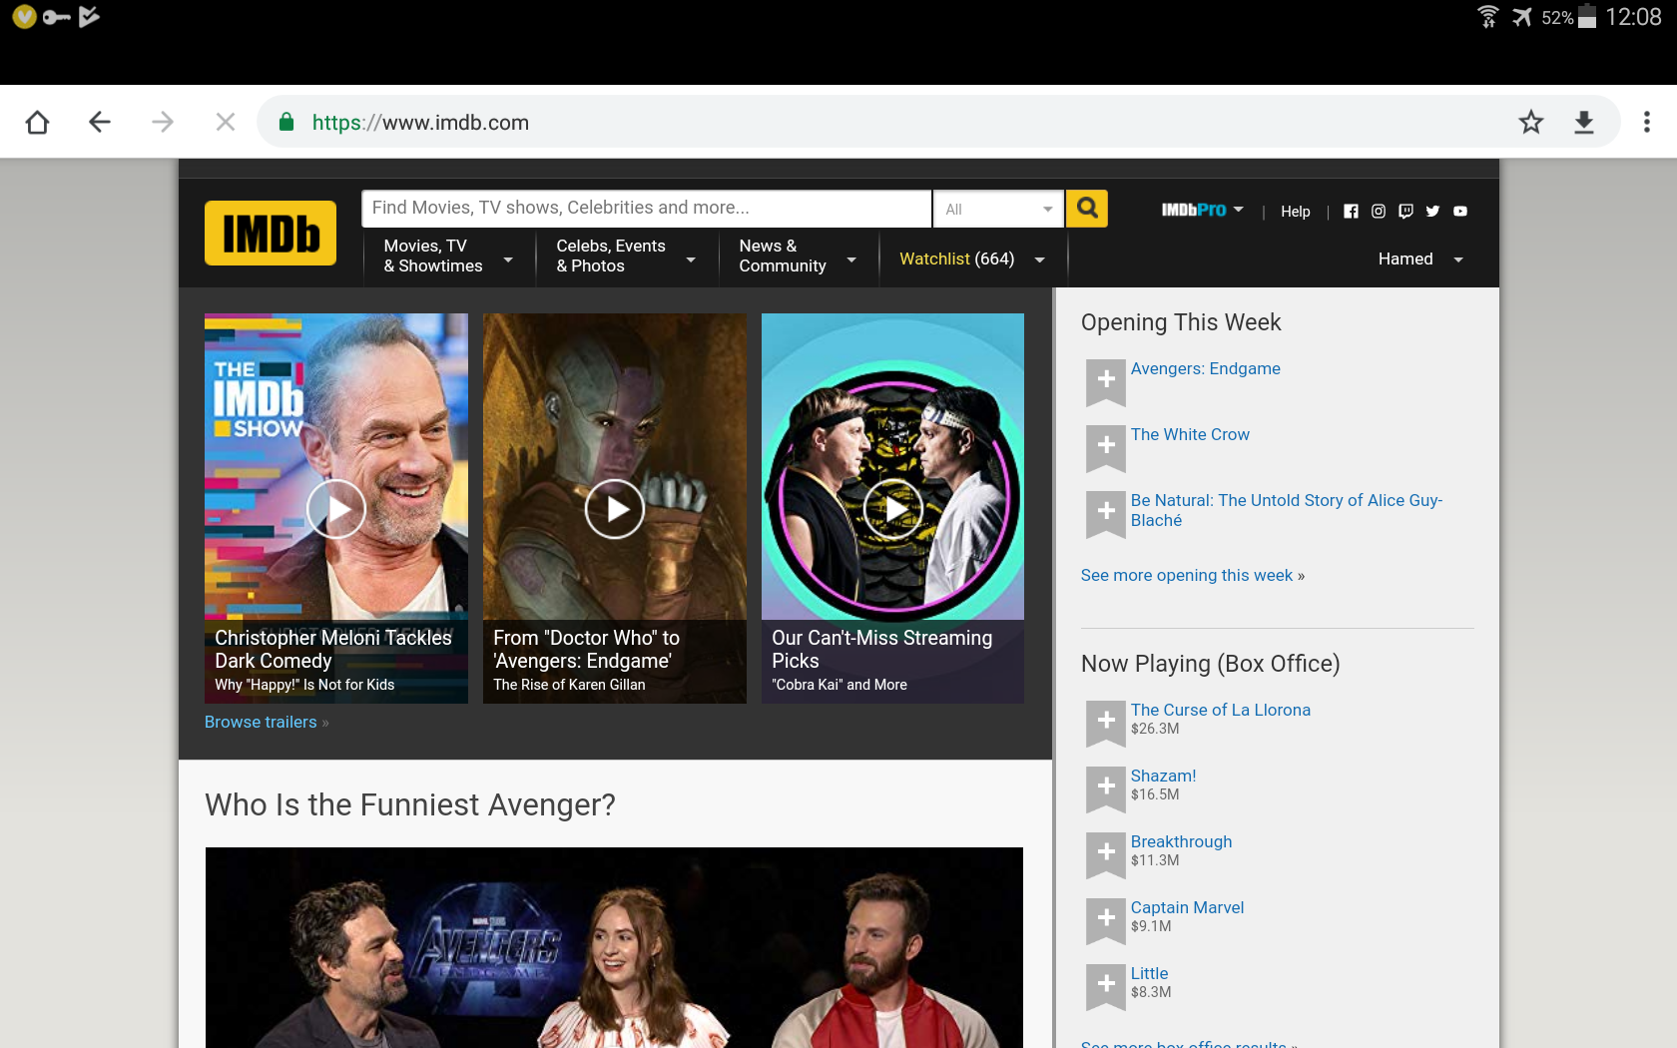Add The Curse of La Llorona to watchlist
Image resolution: width=1677 pixels, height=1048 pixels.
click(1106, 724)
